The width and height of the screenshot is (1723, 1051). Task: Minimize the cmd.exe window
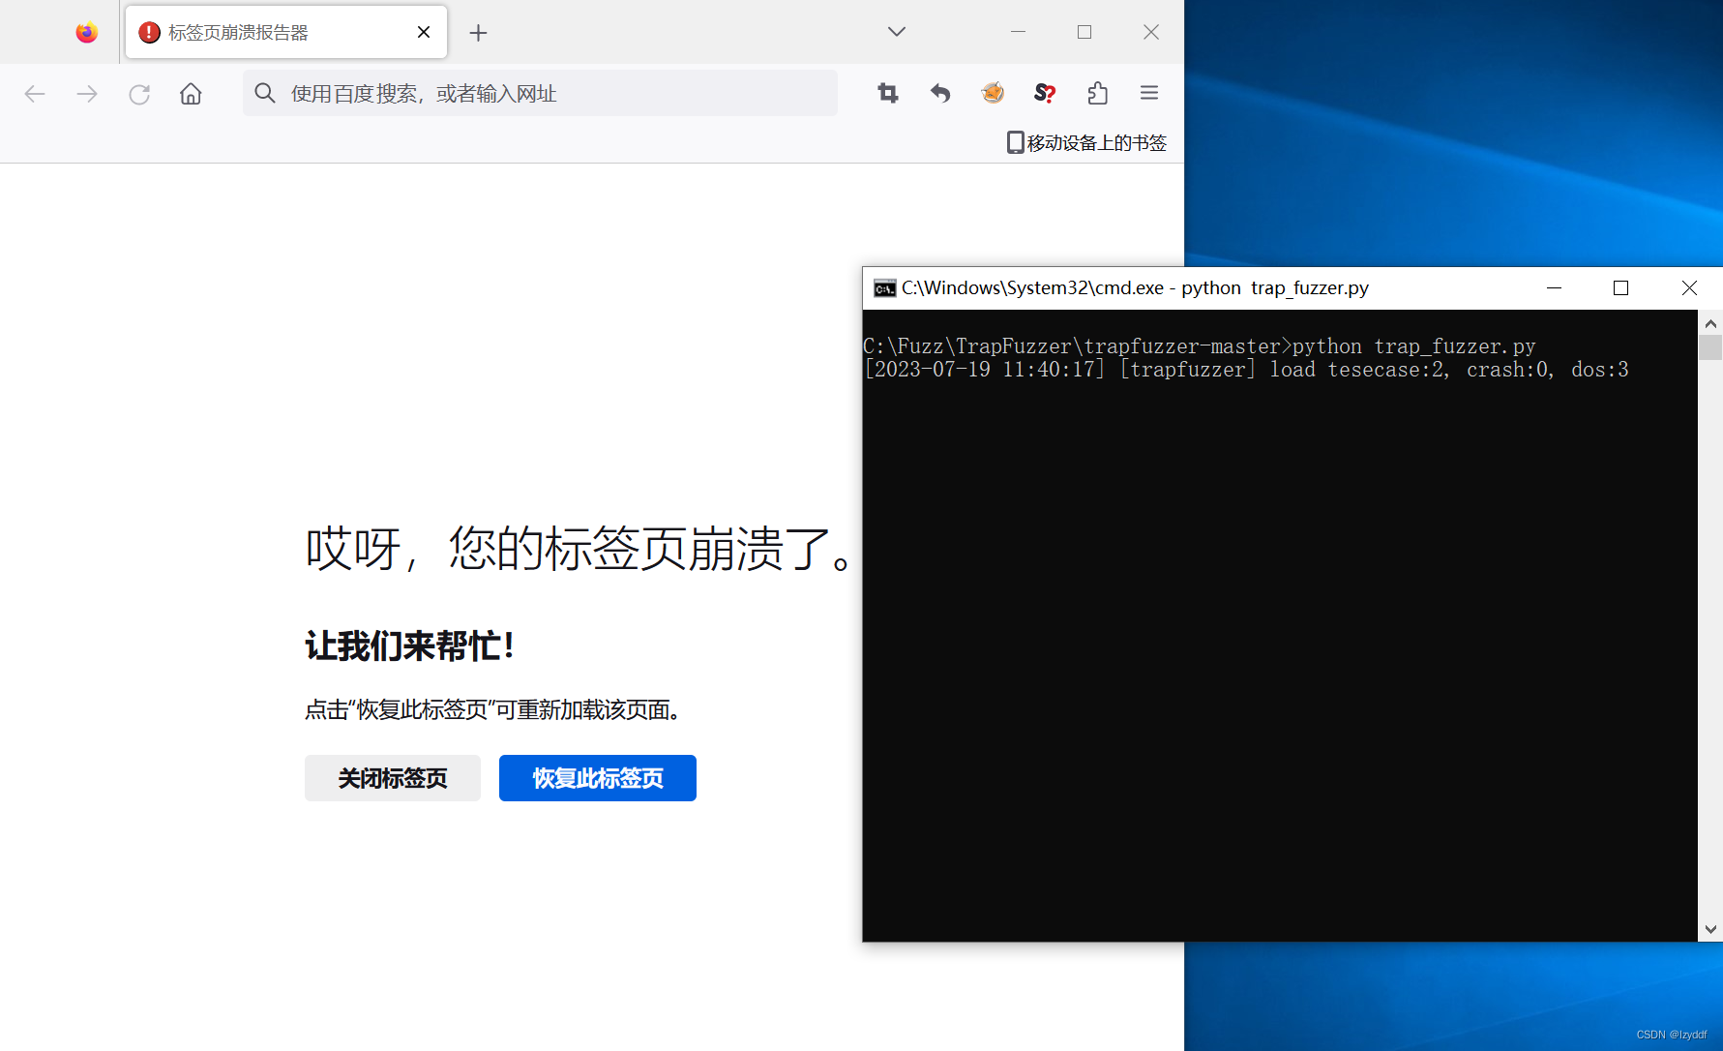click(x=1554, y=288)
